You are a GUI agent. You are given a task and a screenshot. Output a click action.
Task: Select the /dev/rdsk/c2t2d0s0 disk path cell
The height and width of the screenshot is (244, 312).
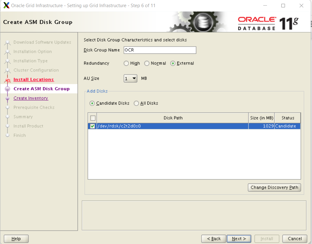tap(173, 126)
